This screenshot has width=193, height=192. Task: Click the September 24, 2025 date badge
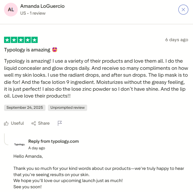click(25, 108)
